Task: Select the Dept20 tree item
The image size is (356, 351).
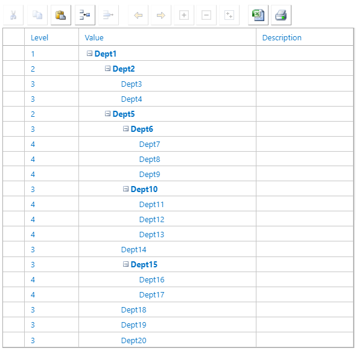Action: pyautogui.click(x=133, y=340)
